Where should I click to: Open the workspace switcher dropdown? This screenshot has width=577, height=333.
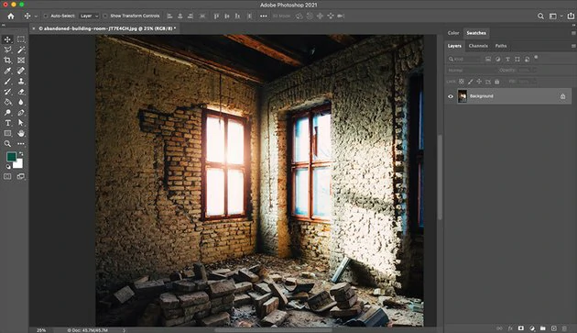point(555,16)
